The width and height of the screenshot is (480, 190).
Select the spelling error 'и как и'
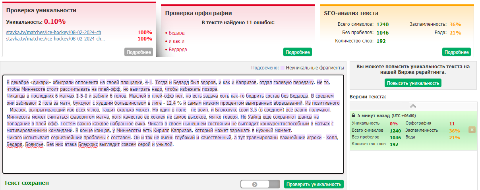click(176, 41)
